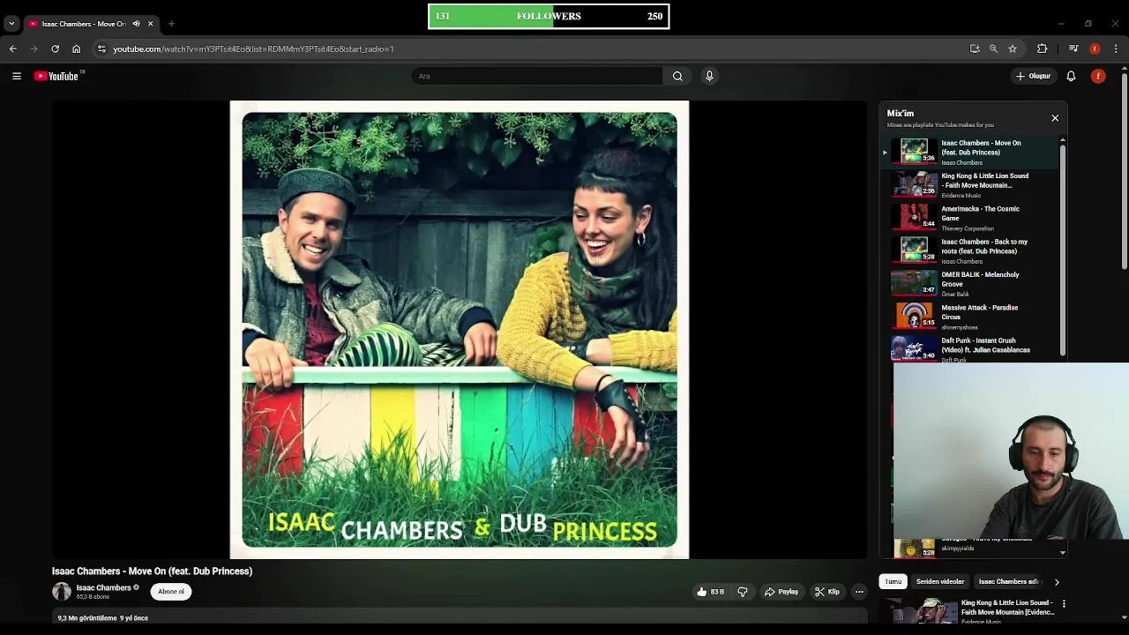Close the Isaac Chambers browser tab
This screenshot has height=635, width=1129.
pyautogui.click(x=150, y=24)
